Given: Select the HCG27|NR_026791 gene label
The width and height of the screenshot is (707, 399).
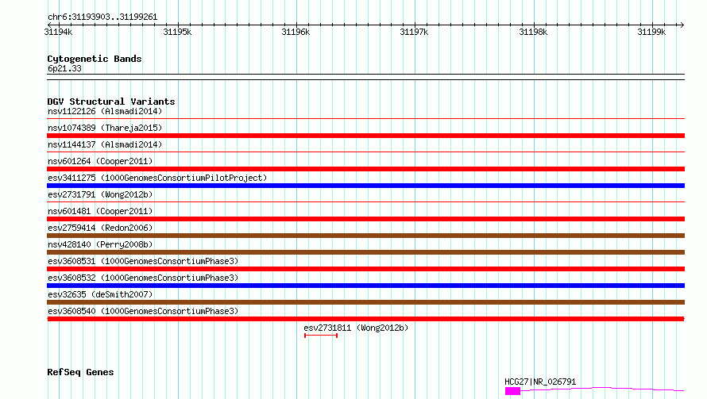Looking at the screenshot, I should coord(540,382).
